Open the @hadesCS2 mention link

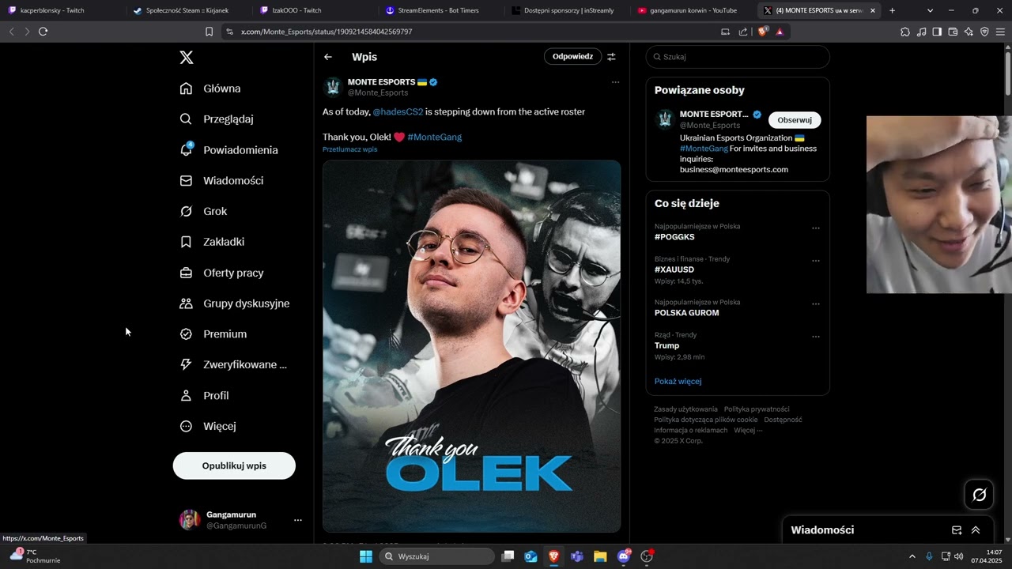coord(398,112)
